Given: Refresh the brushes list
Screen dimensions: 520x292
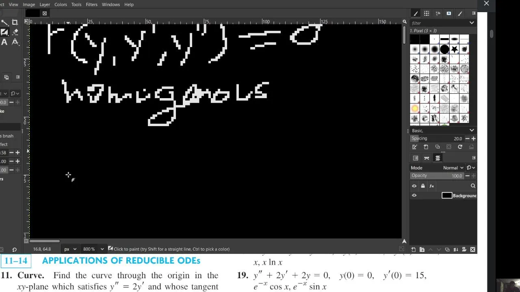Looking at the screenshot, I should pos(460,147).
